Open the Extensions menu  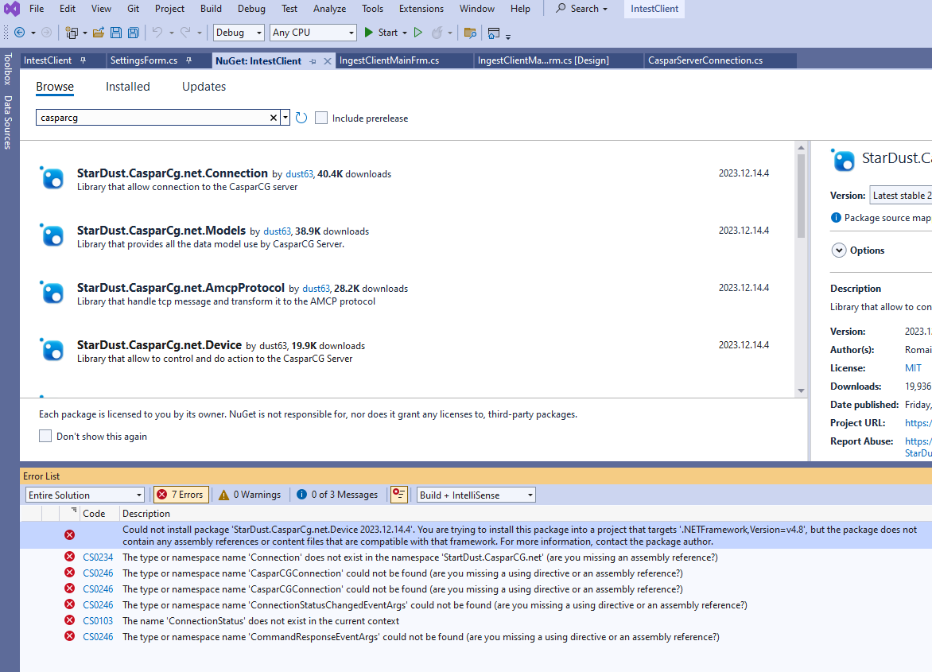[421, 8]
